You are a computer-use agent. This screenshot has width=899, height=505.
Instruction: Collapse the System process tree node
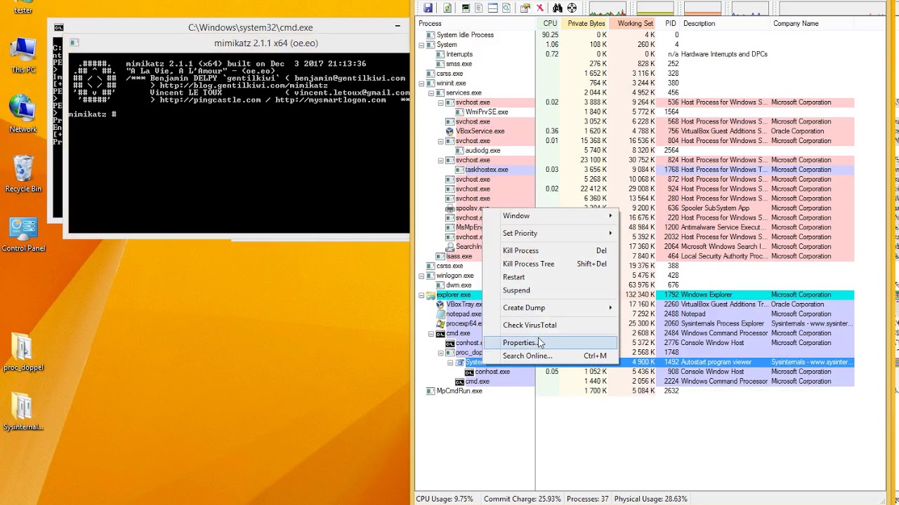point(421,45)
